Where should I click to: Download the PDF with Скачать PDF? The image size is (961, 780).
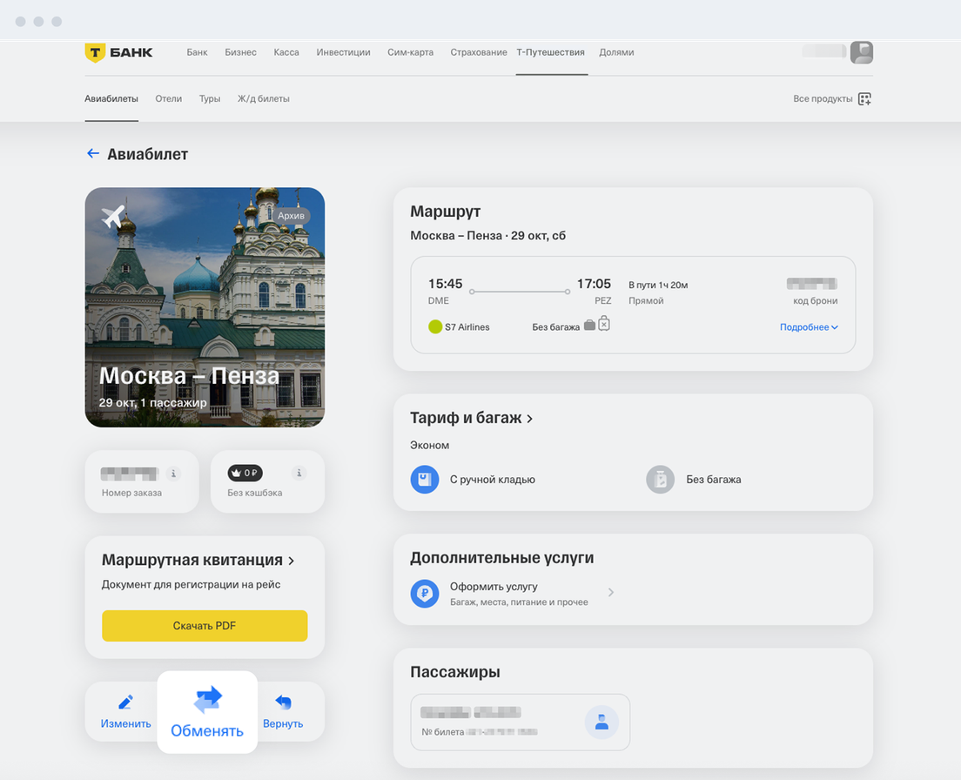pos(205,626)
